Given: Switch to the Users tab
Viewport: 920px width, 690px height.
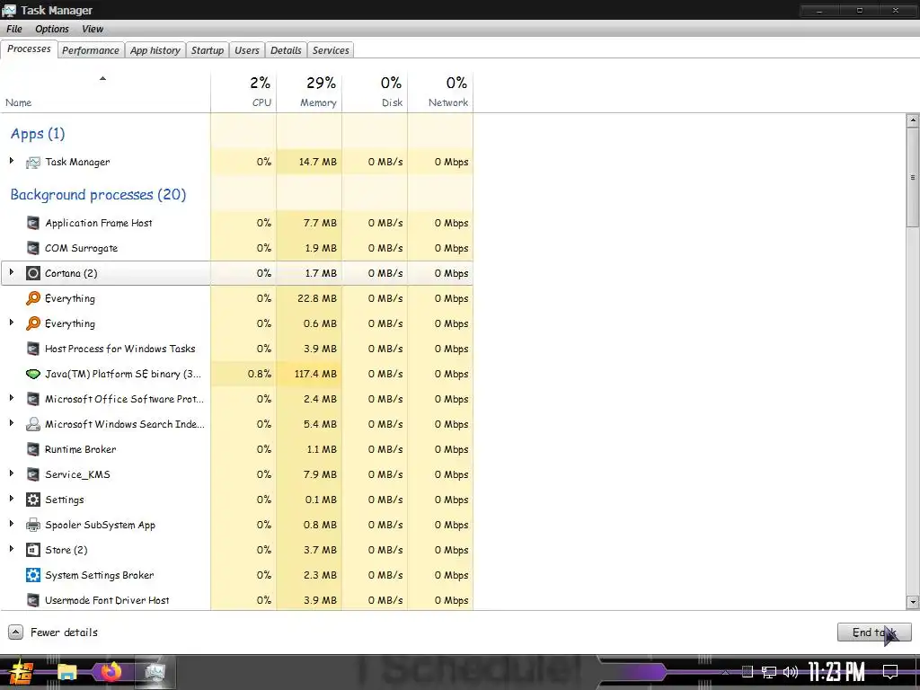Looking at the screenshot, I should [246, 50].
